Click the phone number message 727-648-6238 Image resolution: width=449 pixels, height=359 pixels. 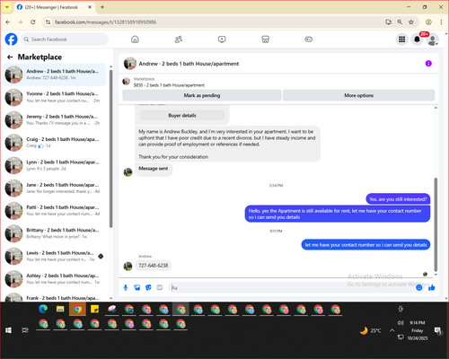[154, 266]
